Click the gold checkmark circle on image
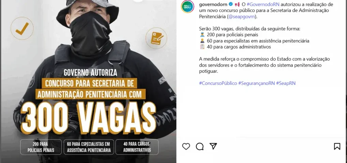Screen dimensions: 347x163 tap(22, 29)
